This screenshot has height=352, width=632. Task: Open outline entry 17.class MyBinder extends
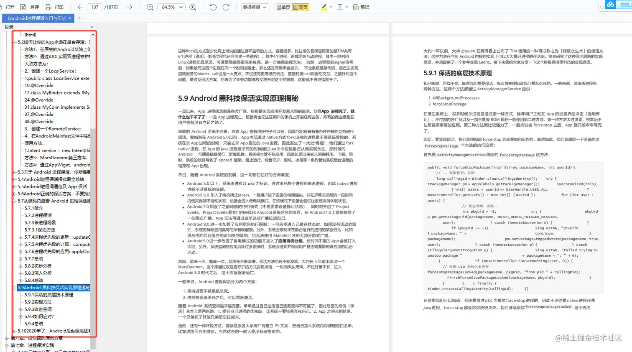click(x=57, y=93)
